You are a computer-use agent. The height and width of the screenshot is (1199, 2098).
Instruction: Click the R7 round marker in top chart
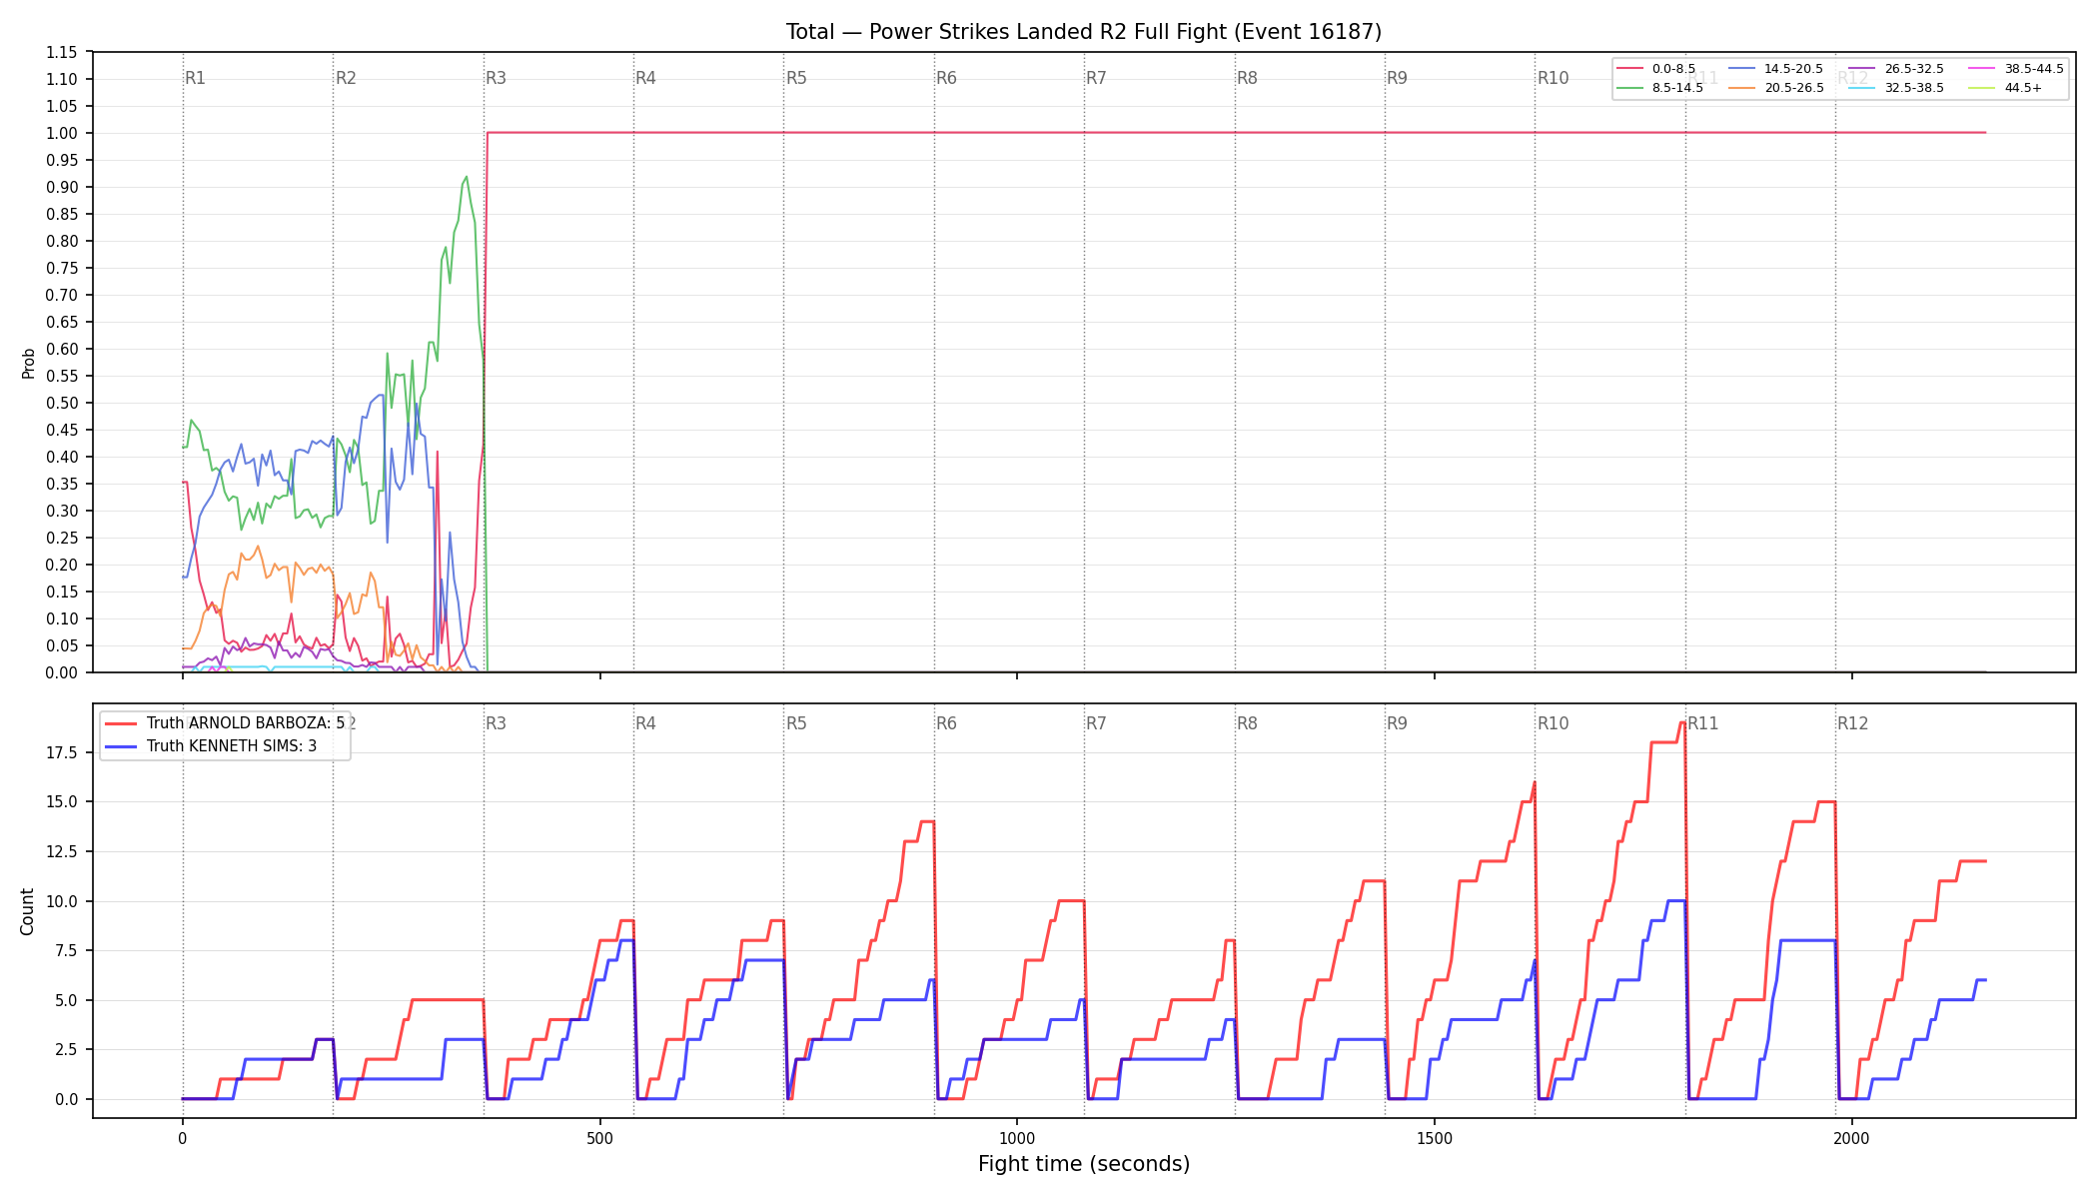(1096, 78)
